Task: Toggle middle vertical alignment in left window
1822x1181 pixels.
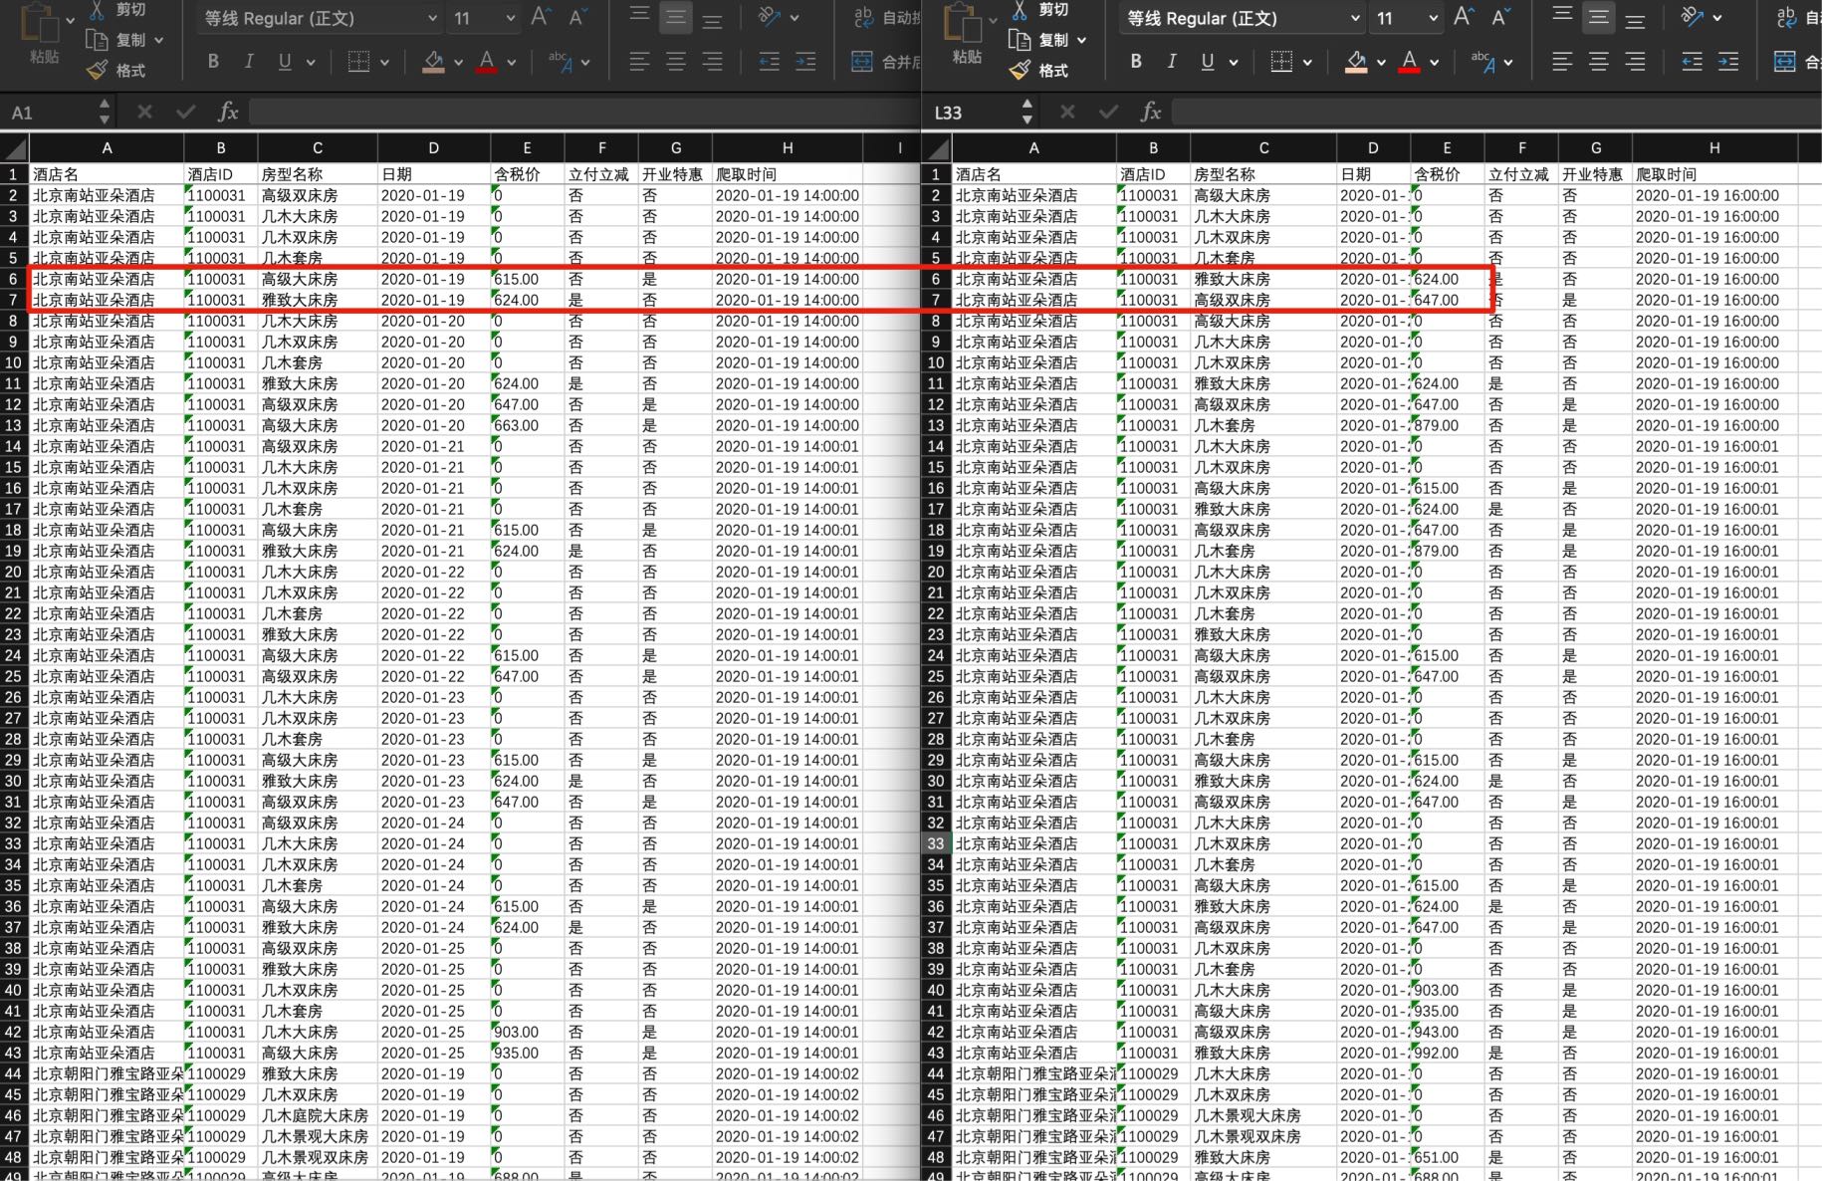Action: pos(676,17)
